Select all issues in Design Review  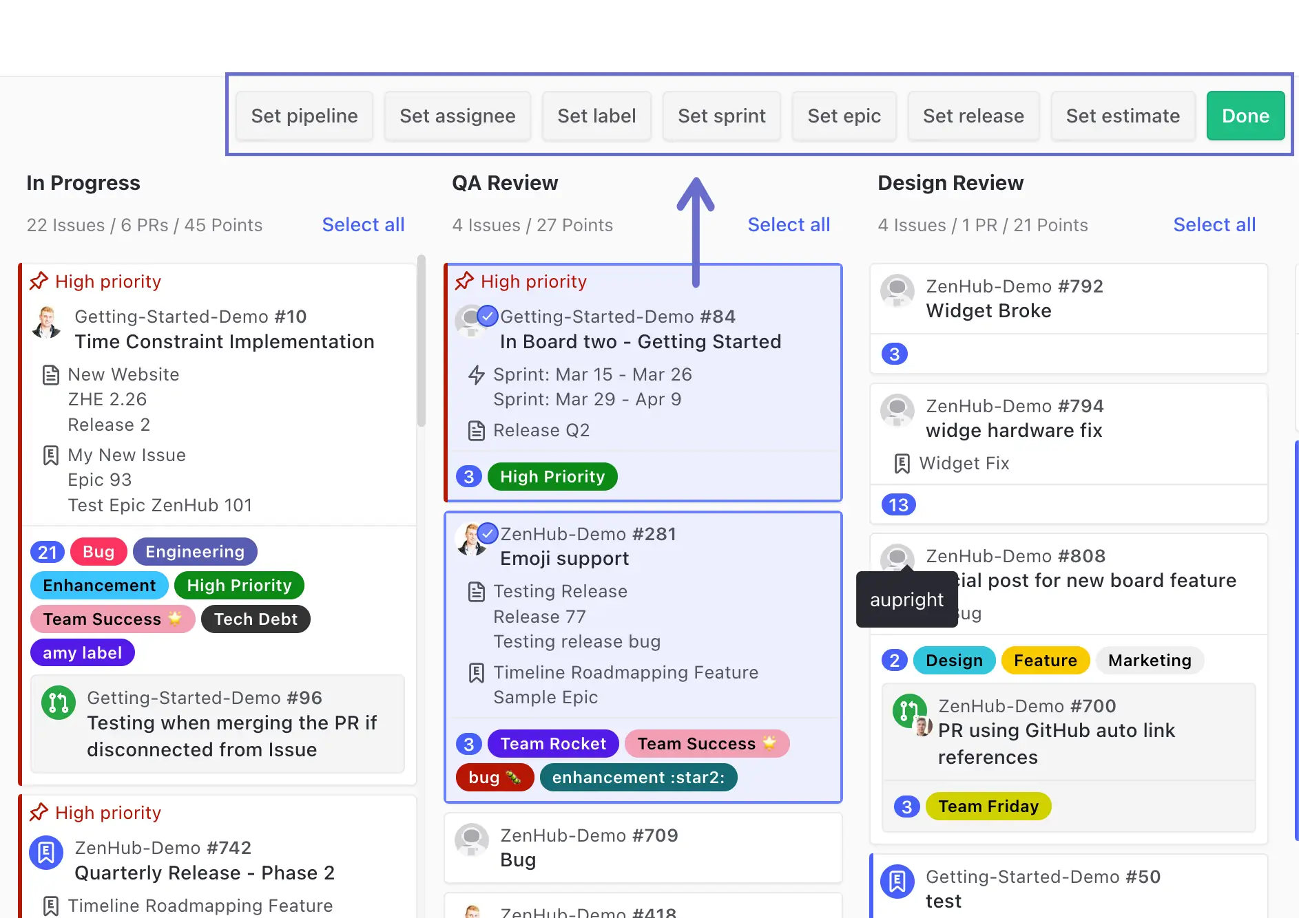(x=1214, y=225)
